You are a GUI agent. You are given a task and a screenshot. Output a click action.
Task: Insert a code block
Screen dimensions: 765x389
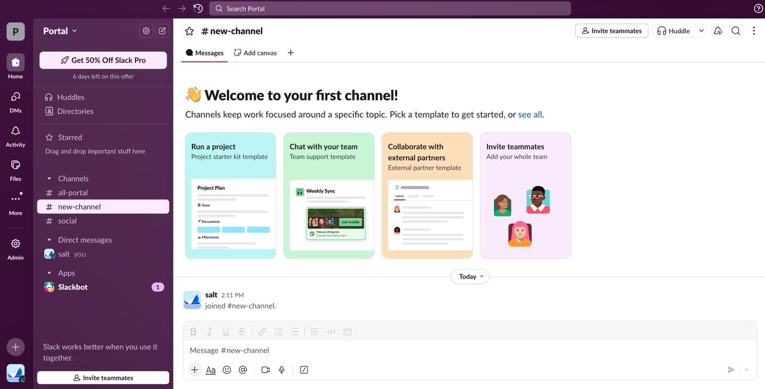pos(347,332)
